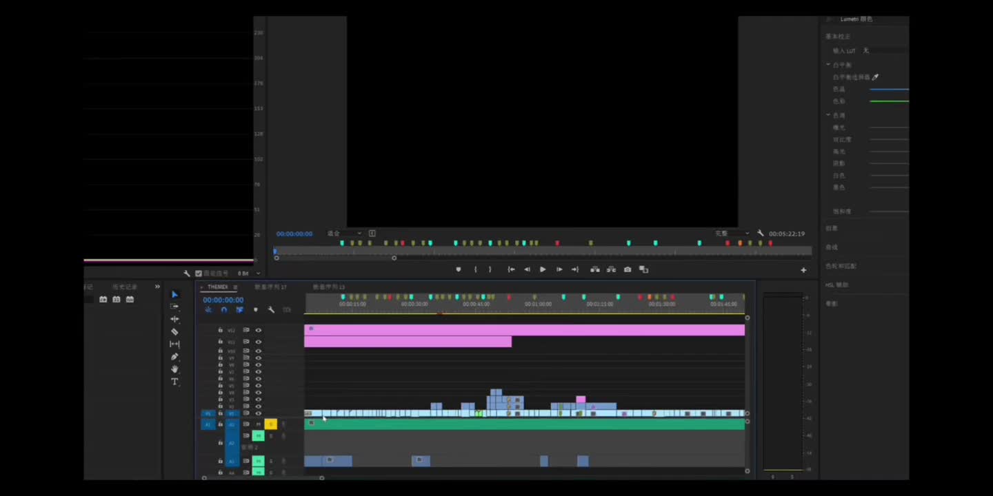993x496 pixels.
Task: Toggle visibility eye of track V1
Action: (x=259, y=413)
